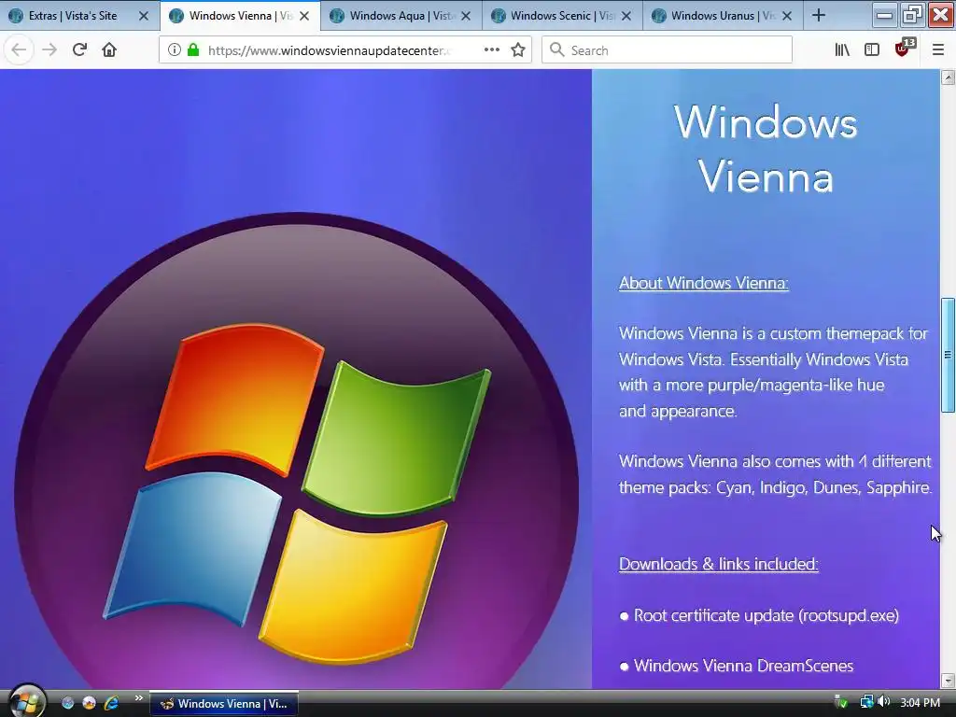This screenshot has height=717, width=956.
Task: Open a new tab with plus
Action: tap(819, 16)
